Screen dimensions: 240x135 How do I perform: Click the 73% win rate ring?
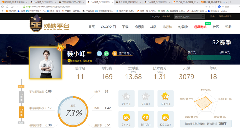73,112
